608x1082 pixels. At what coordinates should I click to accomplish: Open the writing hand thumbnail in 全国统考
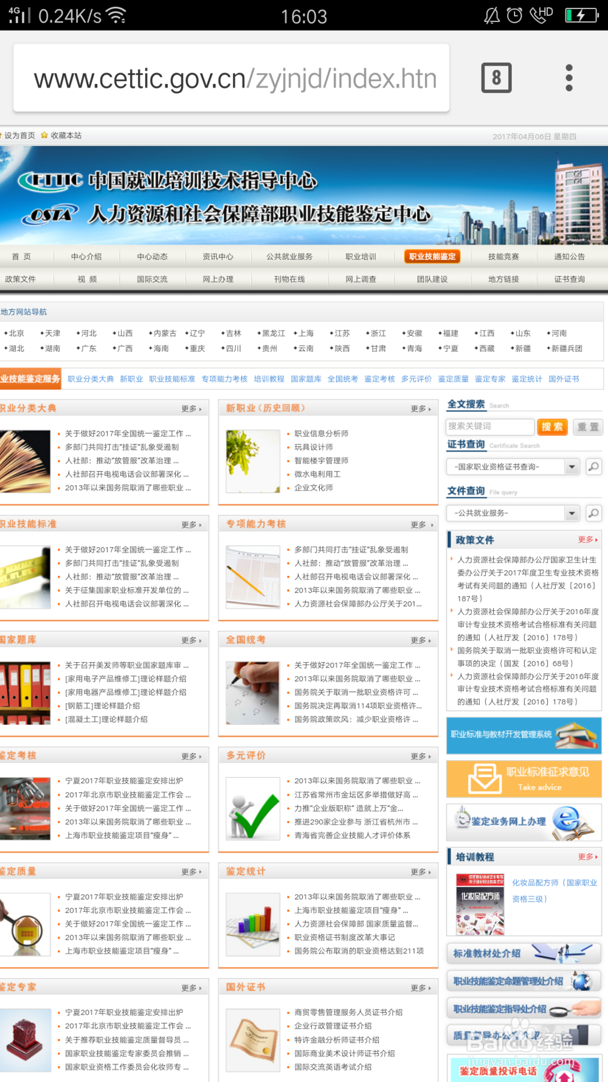pos(253,693)
